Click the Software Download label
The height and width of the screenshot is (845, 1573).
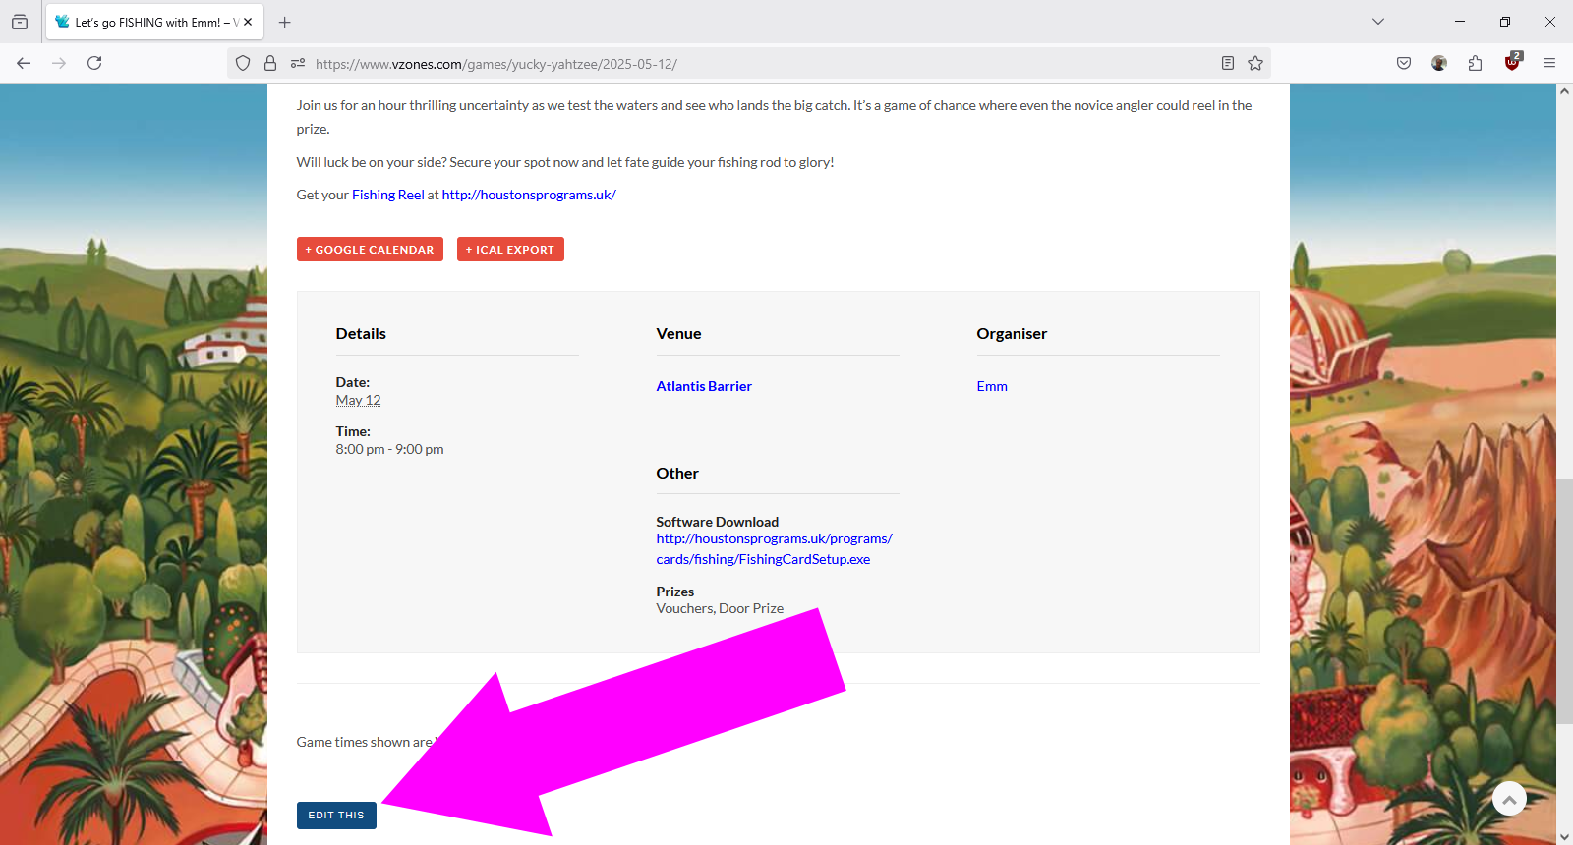click(x=718, y=522)
